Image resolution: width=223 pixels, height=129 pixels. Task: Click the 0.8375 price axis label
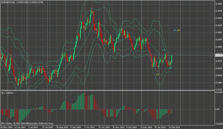coord(219,90)
